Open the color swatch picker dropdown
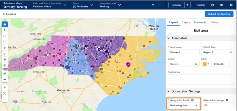 206,64
